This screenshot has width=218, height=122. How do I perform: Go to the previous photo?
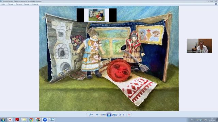(x=103, y=115)
